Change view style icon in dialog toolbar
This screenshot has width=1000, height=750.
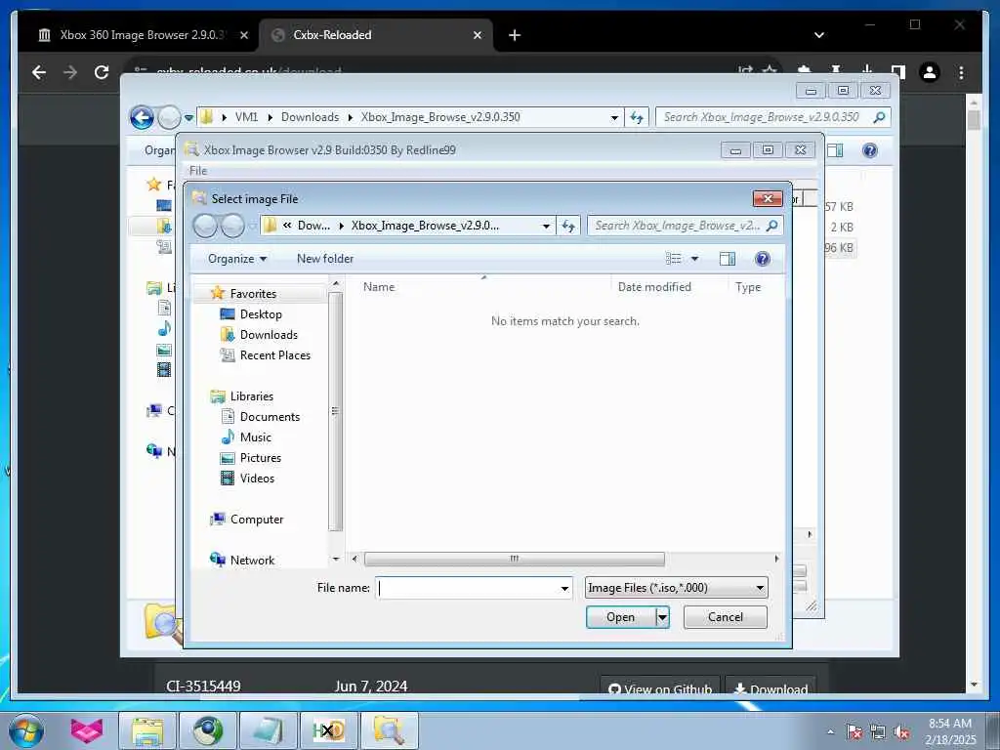click(x=674, y=258)
